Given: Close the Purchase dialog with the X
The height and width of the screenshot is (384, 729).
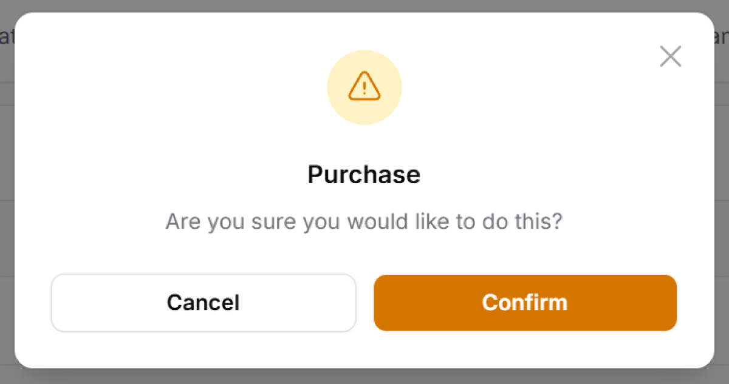Looking at the screenshot, I should [x=670, y=56].
